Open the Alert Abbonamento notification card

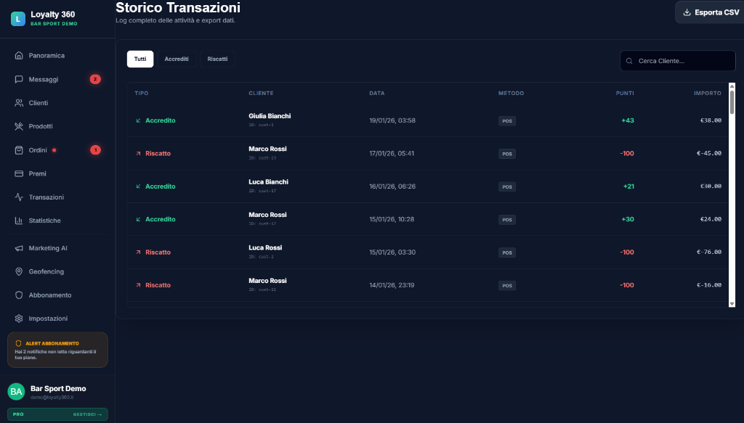tap(57, 350)
